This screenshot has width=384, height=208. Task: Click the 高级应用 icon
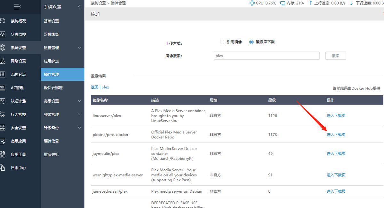click(x=3, y=141)
